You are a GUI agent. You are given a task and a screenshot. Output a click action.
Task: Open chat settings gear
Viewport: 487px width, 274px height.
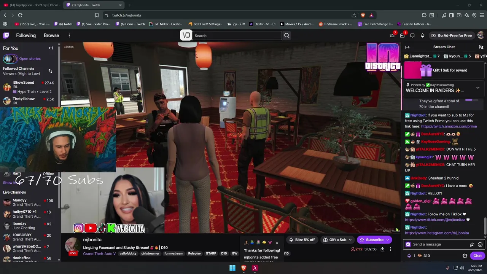tap(465, 256)
